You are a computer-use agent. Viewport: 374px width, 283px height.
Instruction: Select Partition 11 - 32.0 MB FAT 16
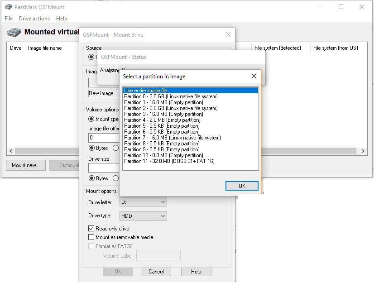tap(191, 161)
